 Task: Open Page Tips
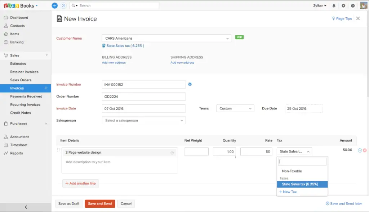342,19
